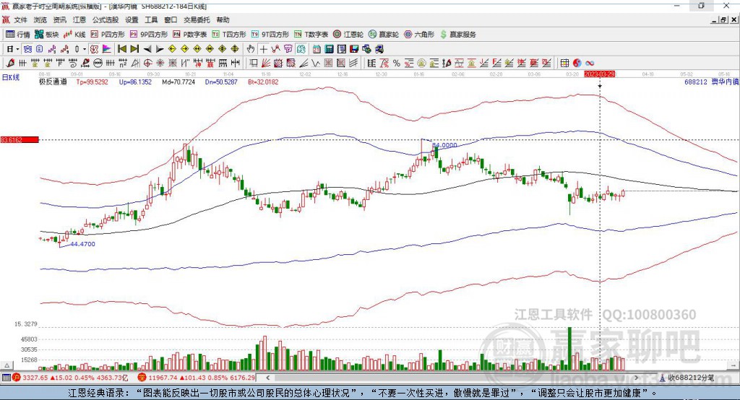Viewport: 740px width, 400px height.
Task: Jump to first bar icon
Action: [x=121, y=49]
